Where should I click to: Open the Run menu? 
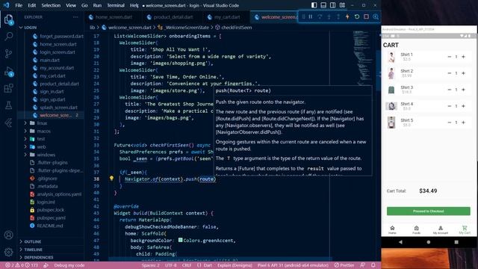pyautogui.click(x=97, y=5)
